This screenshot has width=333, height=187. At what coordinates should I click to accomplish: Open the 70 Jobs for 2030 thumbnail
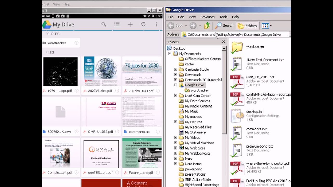(x=142, y=71)
